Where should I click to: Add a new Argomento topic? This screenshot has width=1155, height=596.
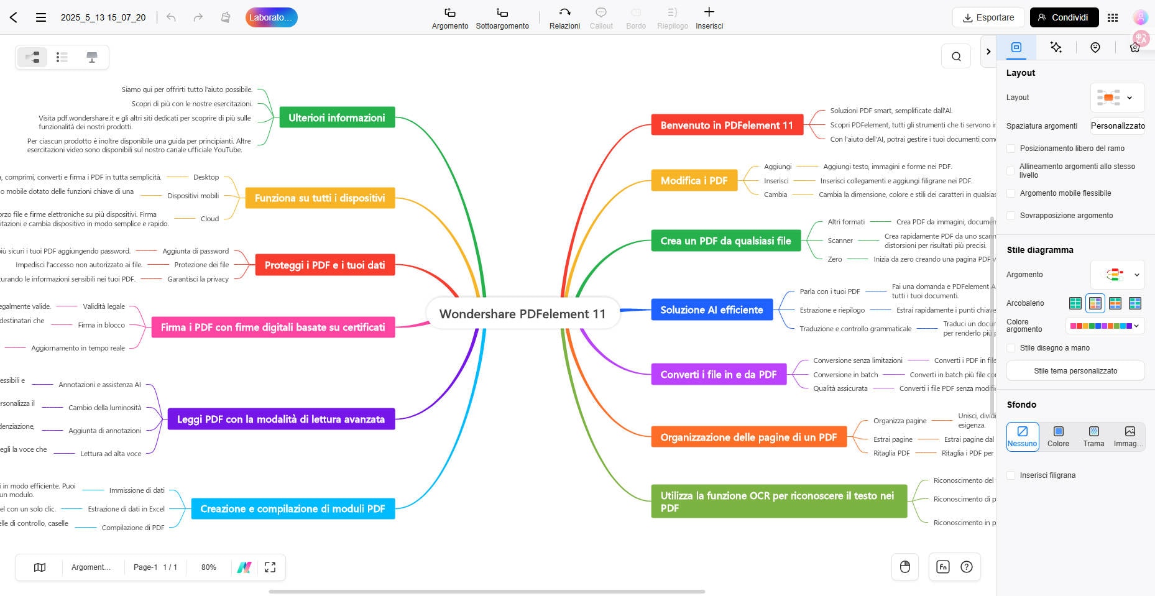[x=450, y=18]
